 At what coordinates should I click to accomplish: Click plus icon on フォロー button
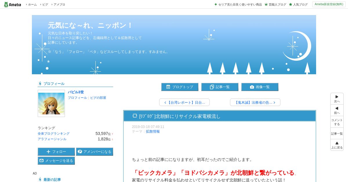point(48,152)
